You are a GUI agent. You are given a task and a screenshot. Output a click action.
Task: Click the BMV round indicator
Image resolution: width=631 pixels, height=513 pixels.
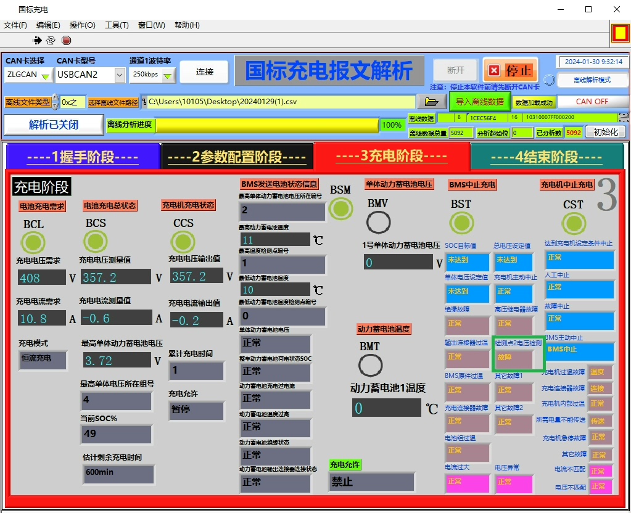coord(378,223)
